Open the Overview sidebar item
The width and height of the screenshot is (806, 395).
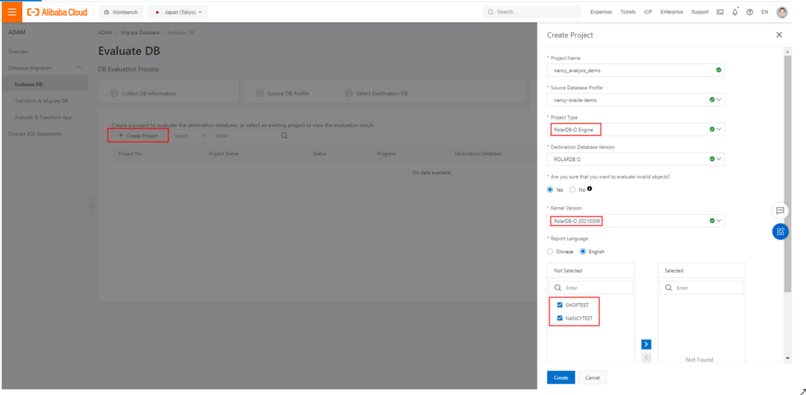(19, 52)
